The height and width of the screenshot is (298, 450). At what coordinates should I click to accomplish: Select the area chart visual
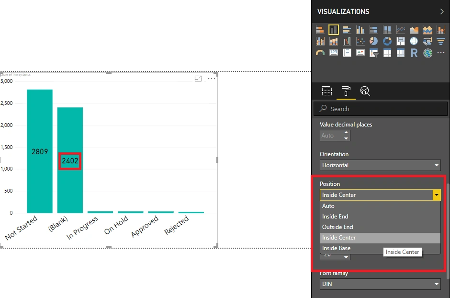click(x=414, y=30)
